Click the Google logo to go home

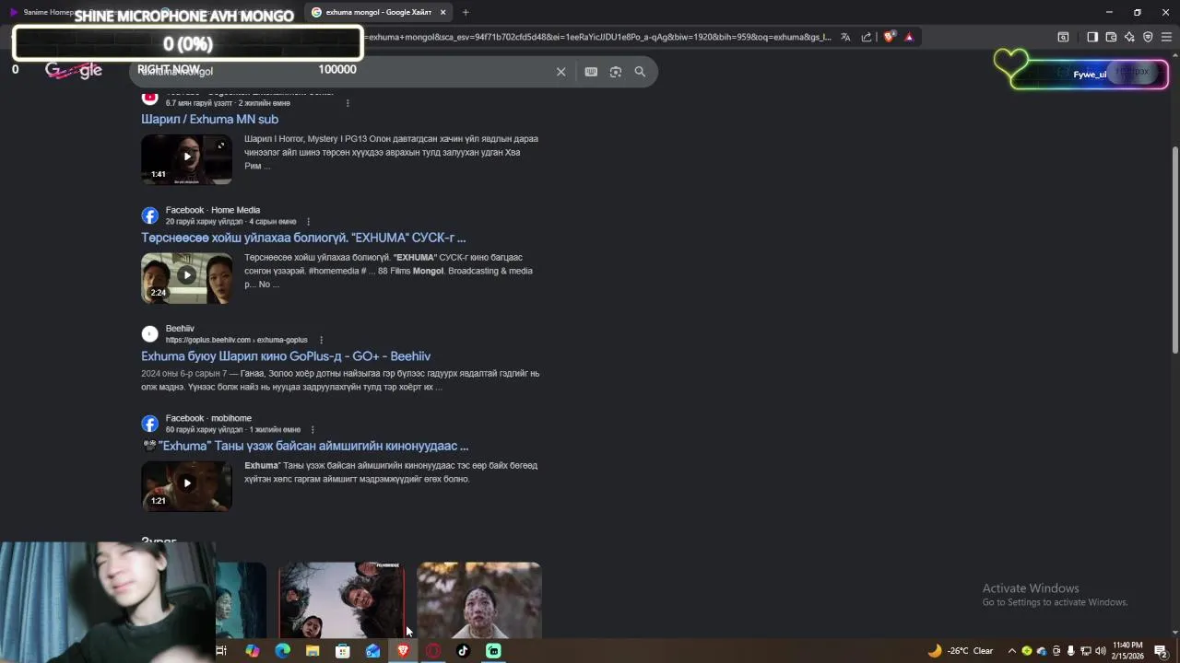point(74,71)
